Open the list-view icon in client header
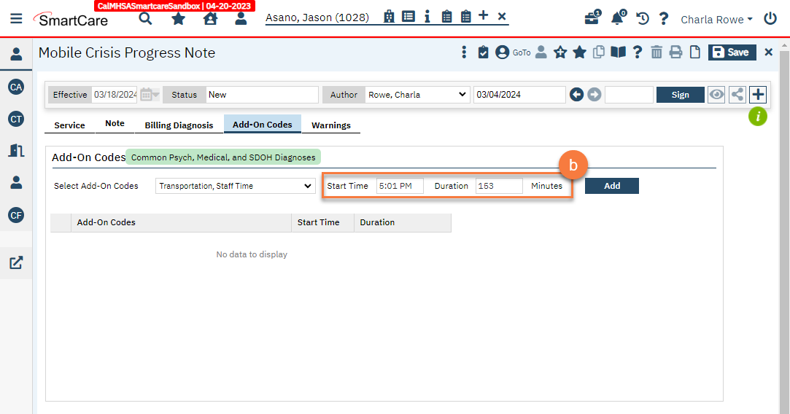The height and width of the screenshot is (414, 790). 408,17
